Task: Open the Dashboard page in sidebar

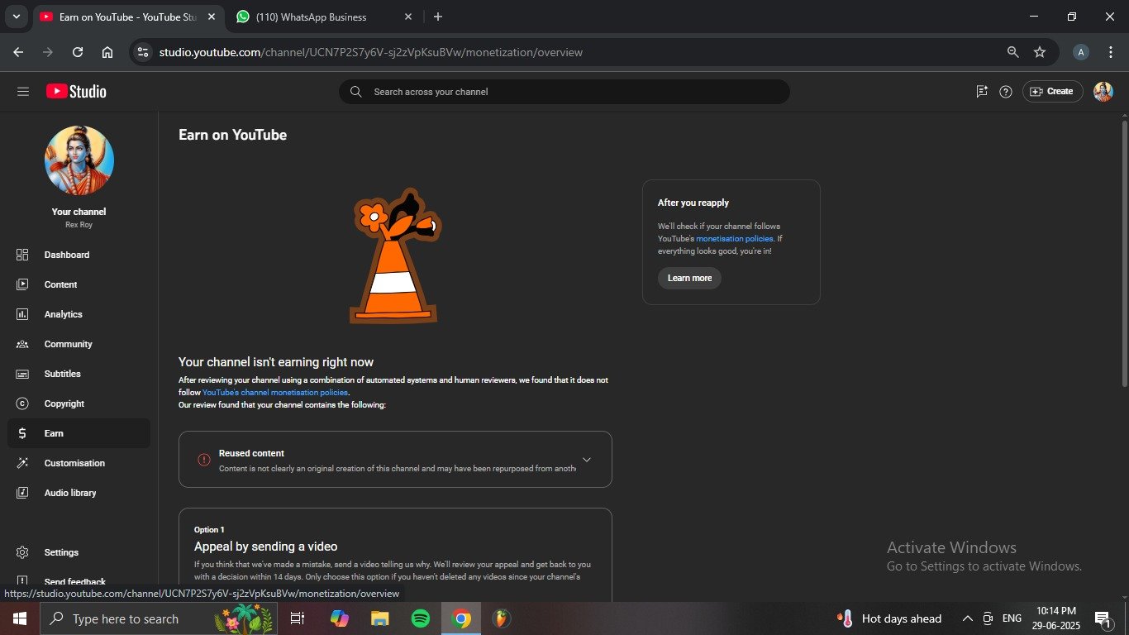Action: coord(79,255)
